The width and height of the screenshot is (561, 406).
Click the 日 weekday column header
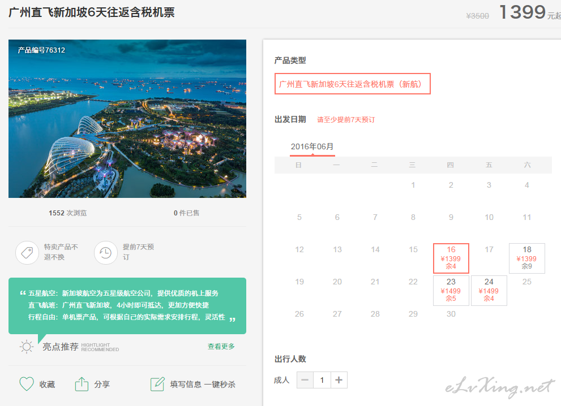(298, 165)
